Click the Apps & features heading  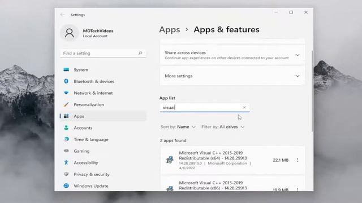pos(226,29)
